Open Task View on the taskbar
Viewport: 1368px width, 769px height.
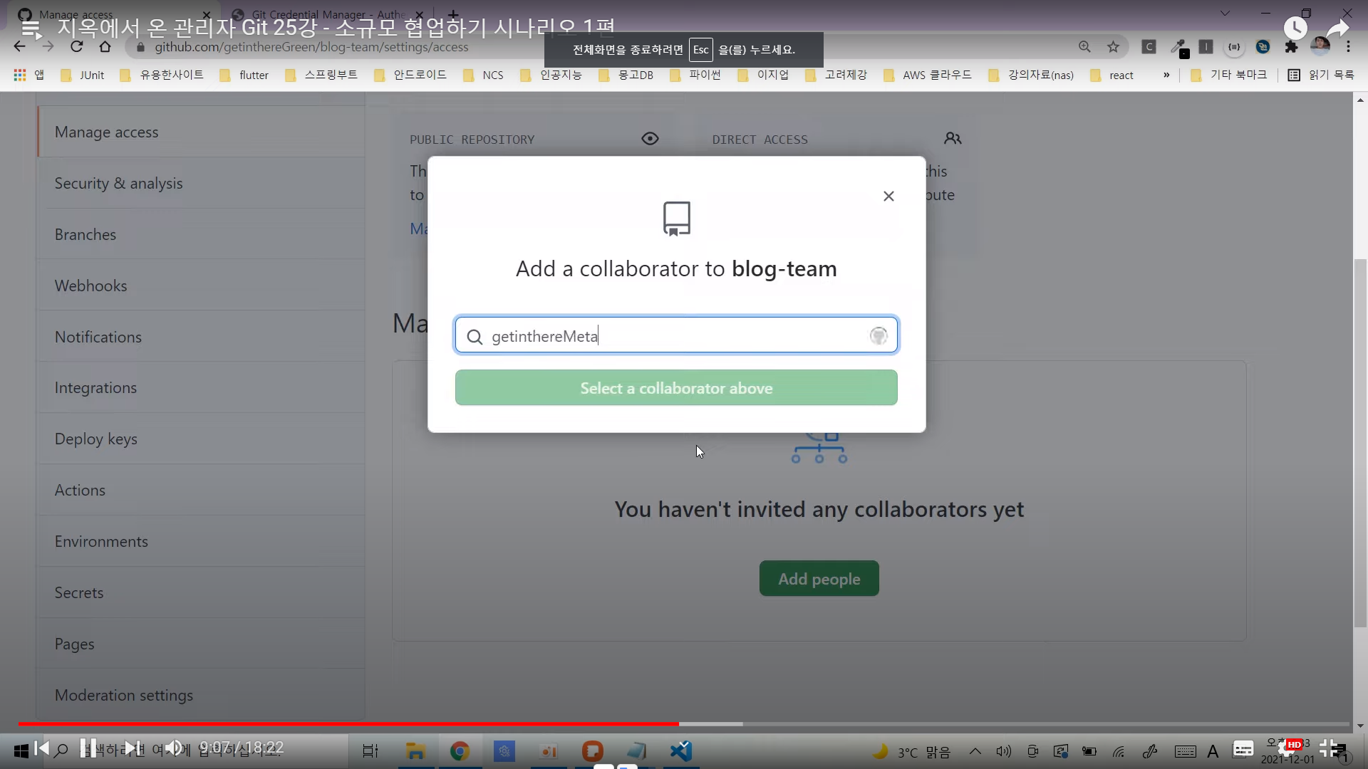click(370, 751)
